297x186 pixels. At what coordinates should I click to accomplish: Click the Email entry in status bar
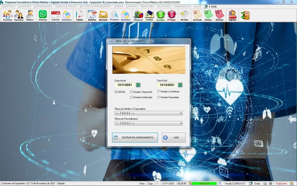coord(257,183)
